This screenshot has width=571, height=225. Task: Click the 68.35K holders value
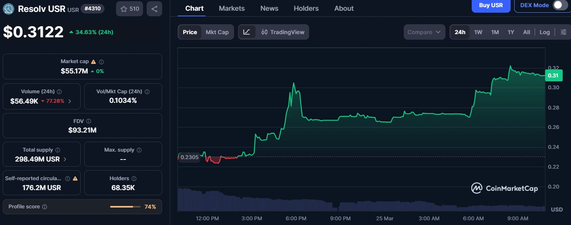[x=123, y=188]
